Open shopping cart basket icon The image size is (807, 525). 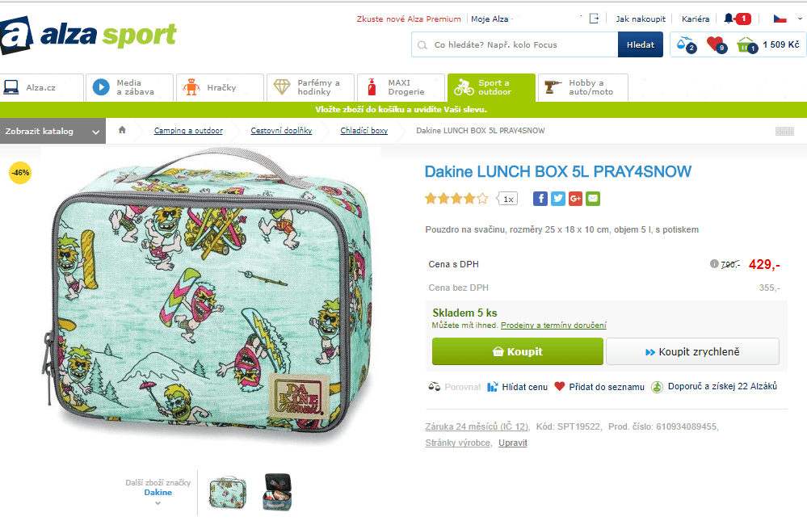(x=746, y=44)
